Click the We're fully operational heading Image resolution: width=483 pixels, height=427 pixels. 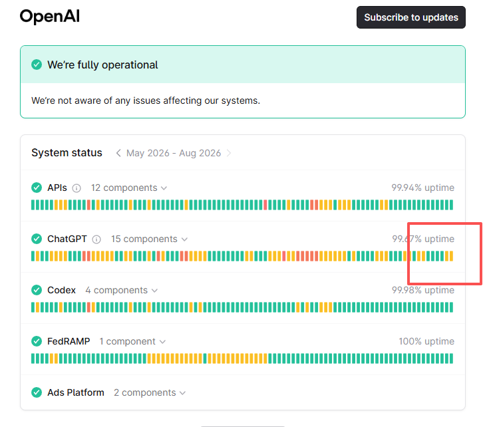(x=102, y=65)
